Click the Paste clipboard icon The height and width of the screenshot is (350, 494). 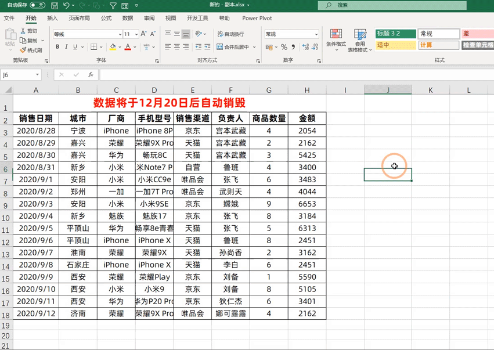tap(10, 35)
